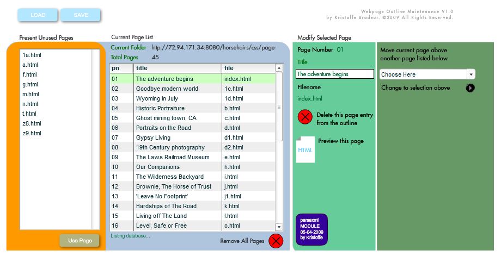
Task: Click the Preview this page label
Action: click(340, 141)
